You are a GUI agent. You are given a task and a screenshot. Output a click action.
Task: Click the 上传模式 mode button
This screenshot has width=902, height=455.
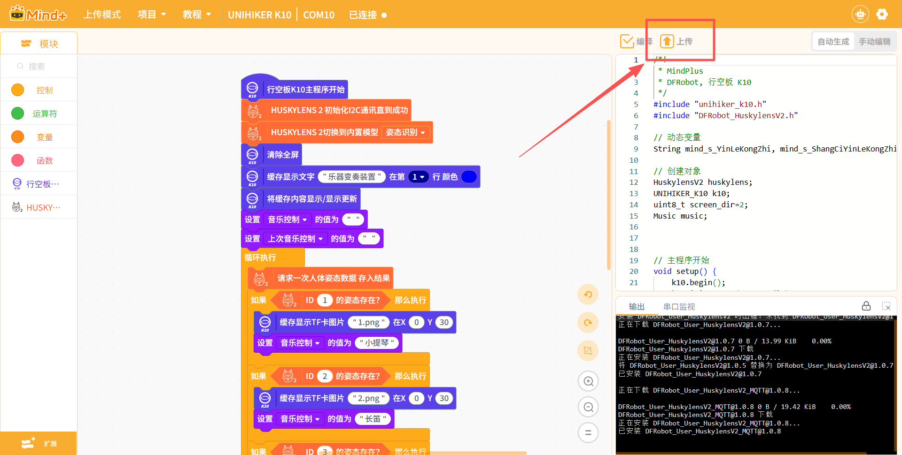102,15
